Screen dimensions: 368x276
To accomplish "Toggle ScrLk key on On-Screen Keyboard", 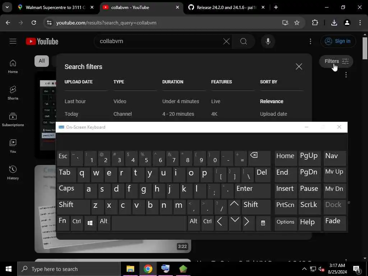I will tap(309, 207).
